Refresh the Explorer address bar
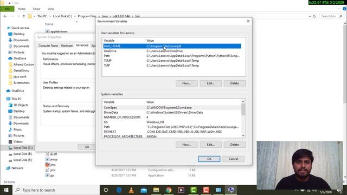 (314, 16)
